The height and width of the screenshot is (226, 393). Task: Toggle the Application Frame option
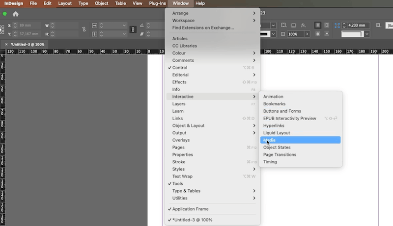click(213, 209)
